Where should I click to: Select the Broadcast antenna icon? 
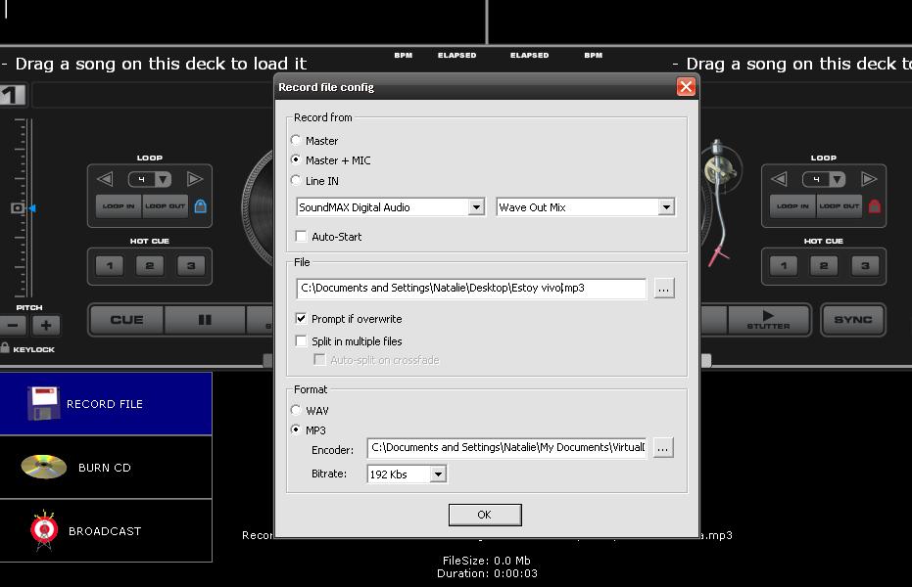point(44,530)
